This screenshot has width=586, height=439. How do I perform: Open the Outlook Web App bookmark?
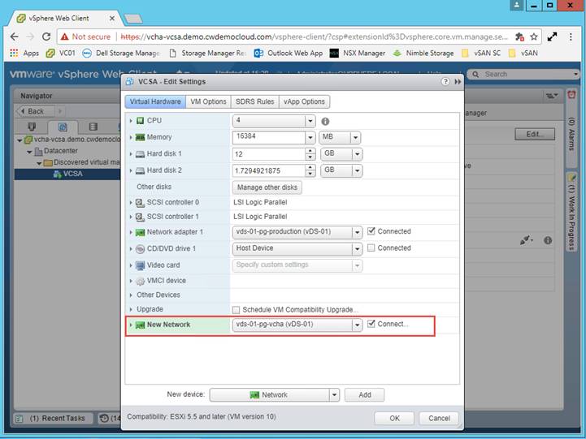point(289,53)
